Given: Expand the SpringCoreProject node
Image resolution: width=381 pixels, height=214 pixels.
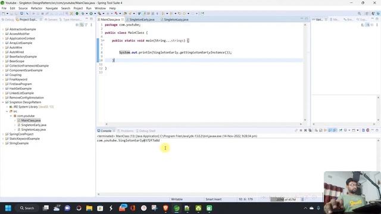Looking at the screenshot, I should pos(3,134).
